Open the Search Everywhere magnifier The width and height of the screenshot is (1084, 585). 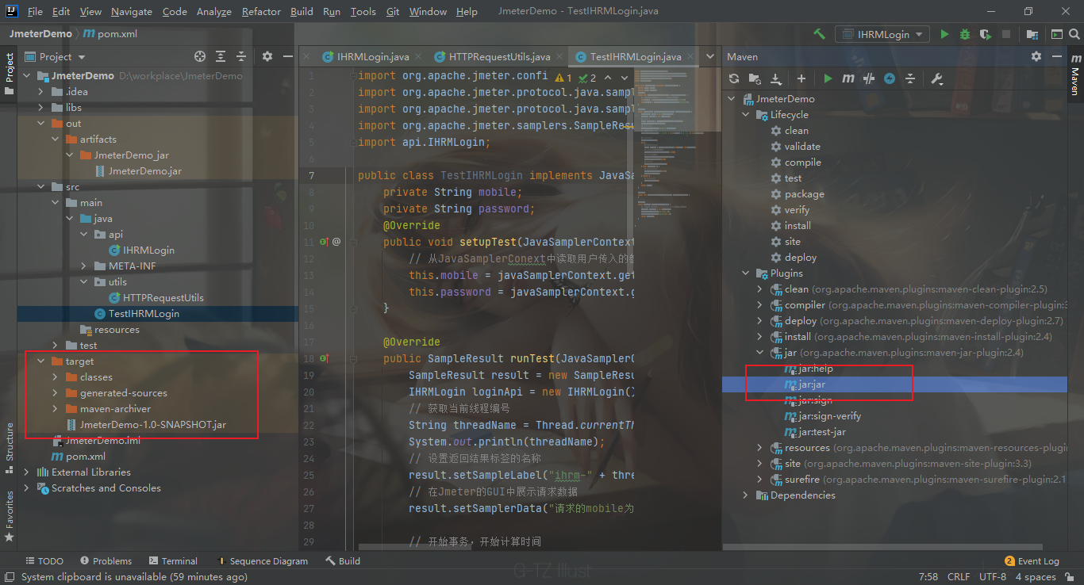(1074, 34)
